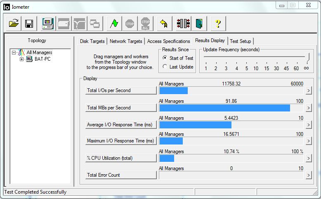Select the Start of Test radio button
Screen dimensions: 321x199
coord(165,58)
